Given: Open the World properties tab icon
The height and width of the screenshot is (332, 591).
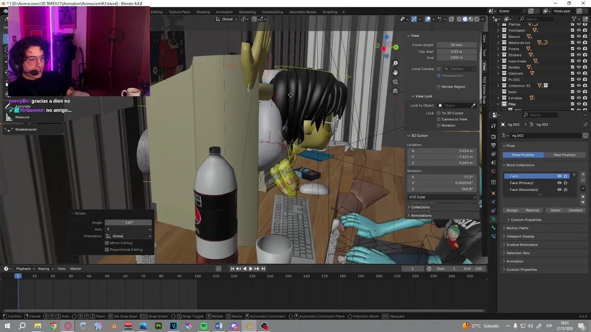Looking at the screenshot, I should coord(493,172).
